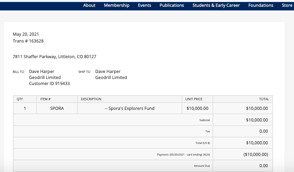Click the May 20, 2021 date
294x172 pixels.
(x=26, y=34)
